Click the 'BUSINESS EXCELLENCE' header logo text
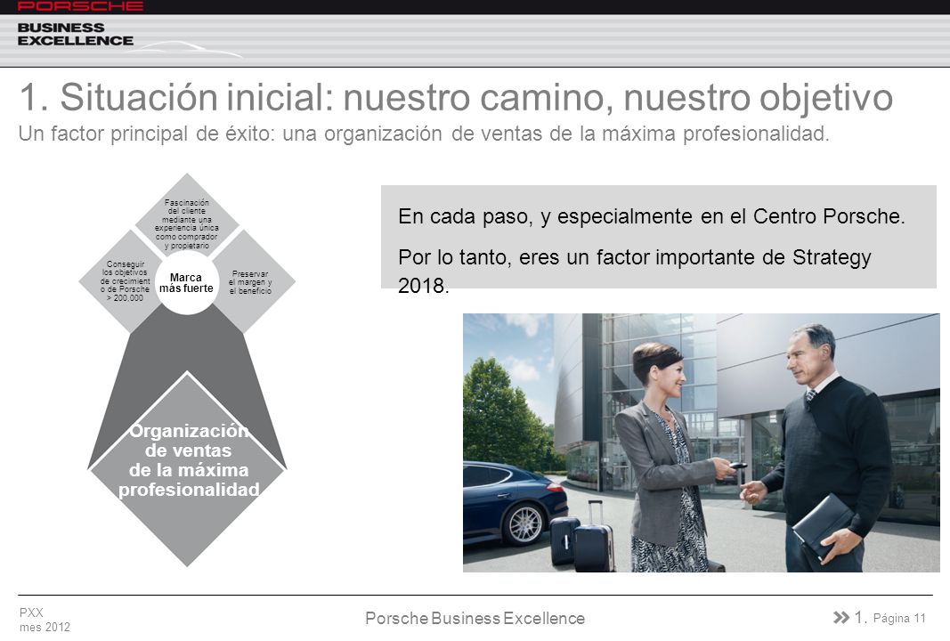Image resolution: width=950 pixels, height=641 pixels. point(75,35)
